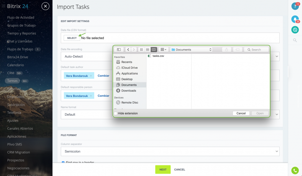Toggle the Hide extension checkbox
The height and width of the screenshot is (176, 302).
(115, 113)
